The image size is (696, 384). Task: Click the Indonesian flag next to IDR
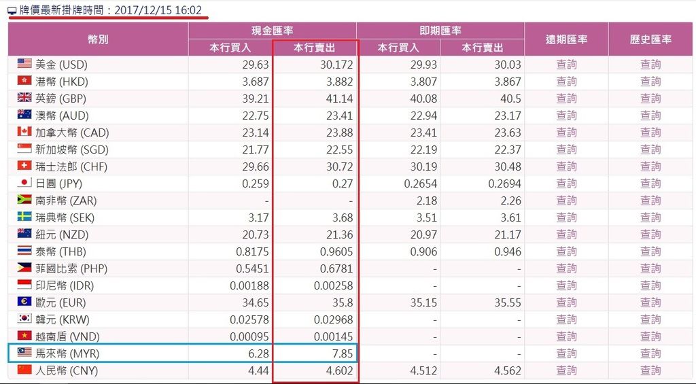tap(24, 285)
